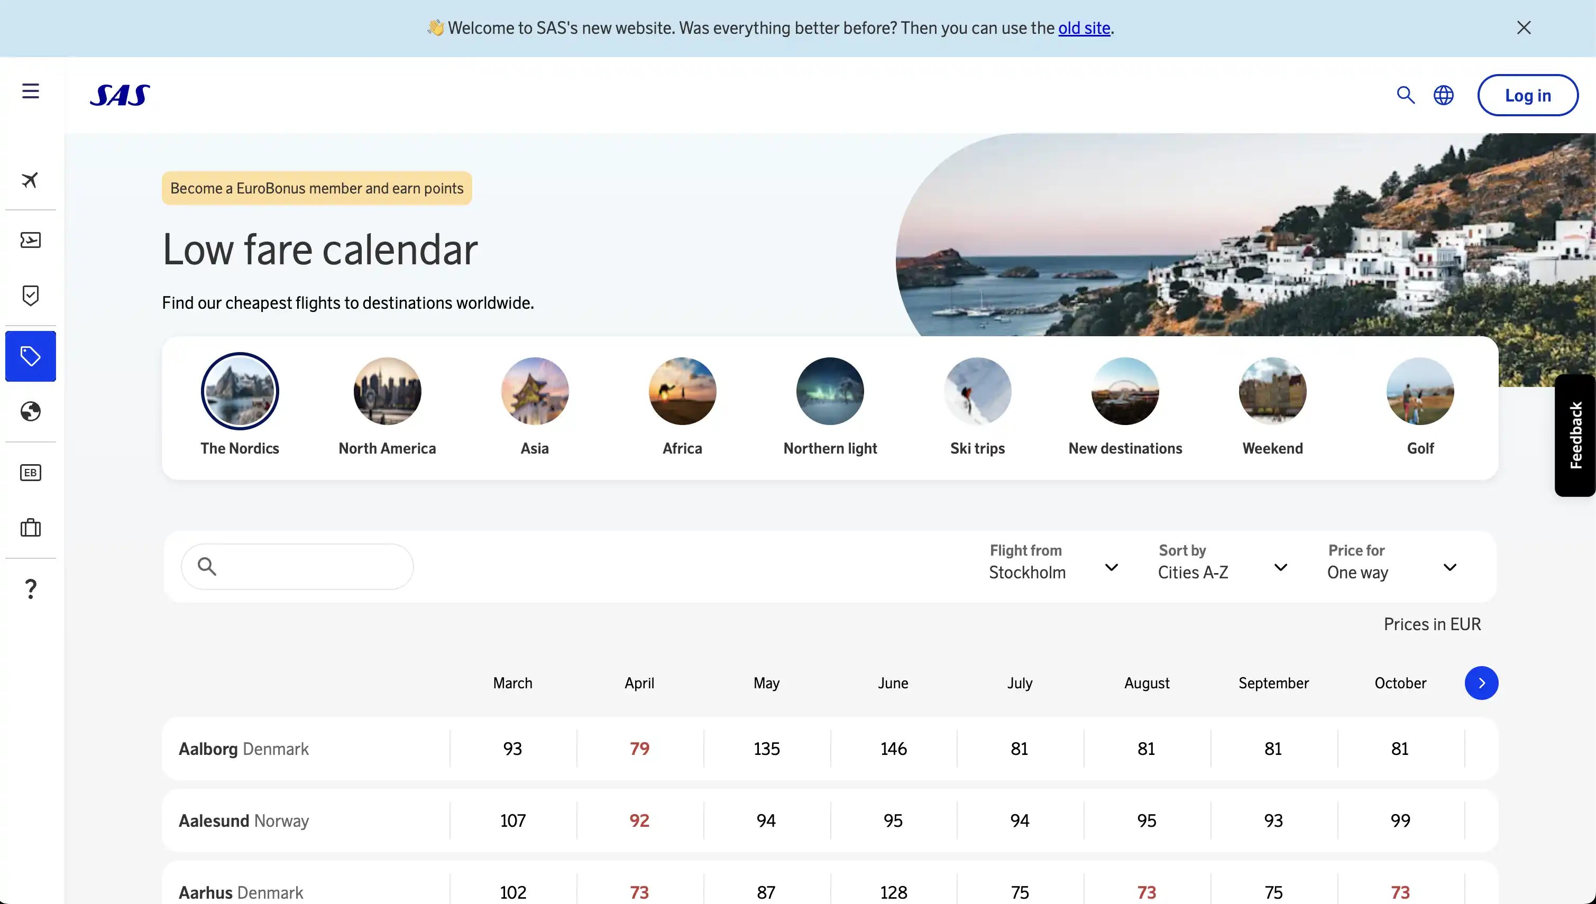Click the header search magnifier icon
This screenshot has width=1596, height=904.
coord(1406,95)
